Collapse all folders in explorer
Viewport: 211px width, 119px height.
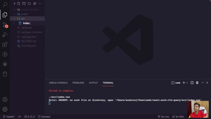(x=35, y=4)
